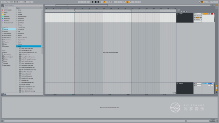Select the Harmonic collection
Image resolution: width=219 pixels, height=123 pixels.
7,16
